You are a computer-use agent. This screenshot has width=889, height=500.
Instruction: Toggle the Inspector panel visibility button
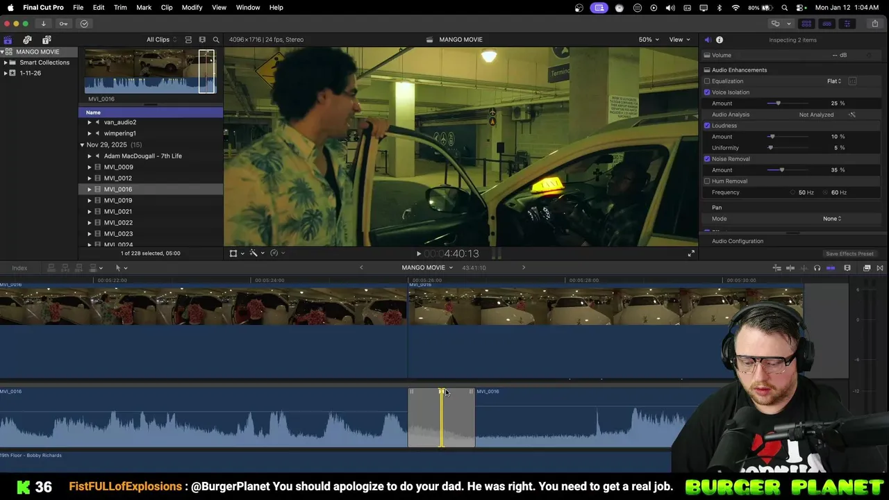coord(847,24)
